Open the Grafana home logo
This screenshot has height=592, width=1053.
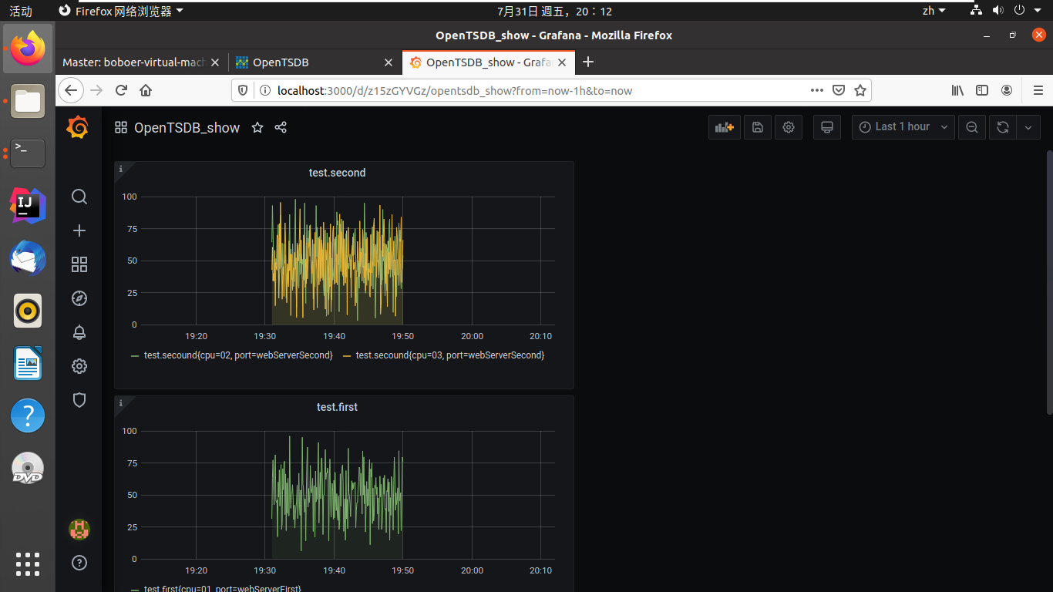(x=78, y=127)
